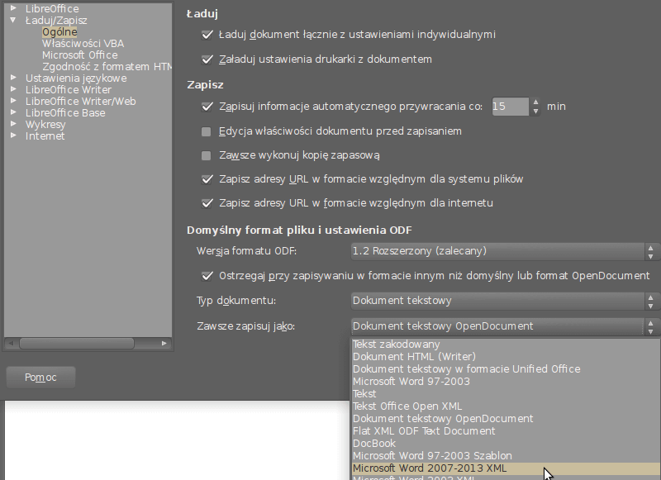Toggle Zapisuj informacje automatycznego przywracania checkbox
This screenshot has height=480, width=661.
pyautogui.click(x=207, y=107)
